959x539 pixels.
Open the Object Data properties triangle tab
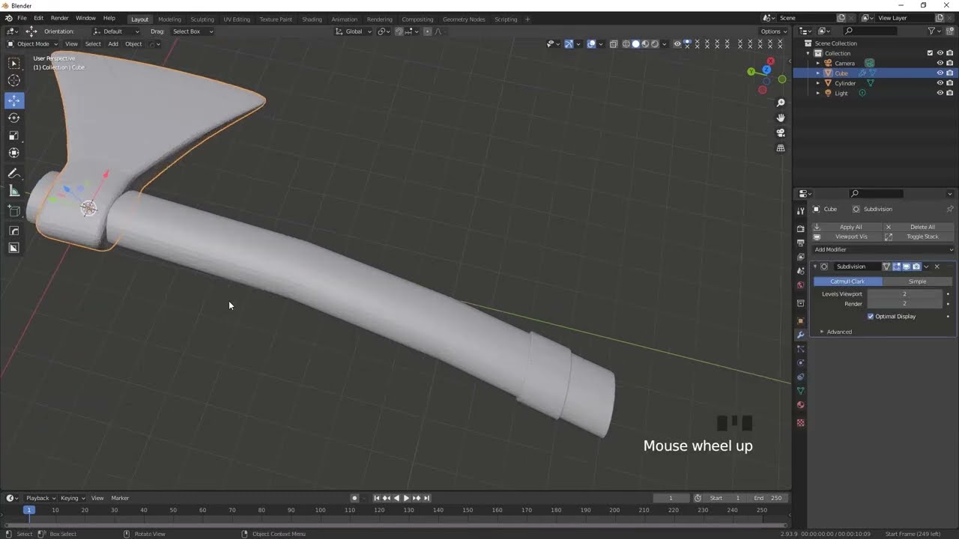pos(800,391)
